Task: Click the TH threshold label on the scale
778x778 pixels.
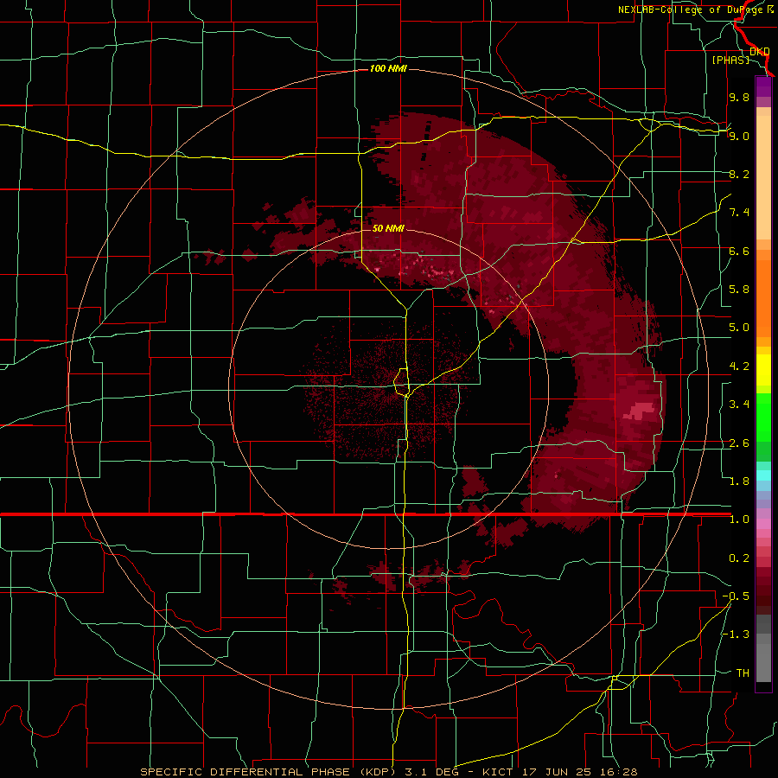Action: point(743,673)
